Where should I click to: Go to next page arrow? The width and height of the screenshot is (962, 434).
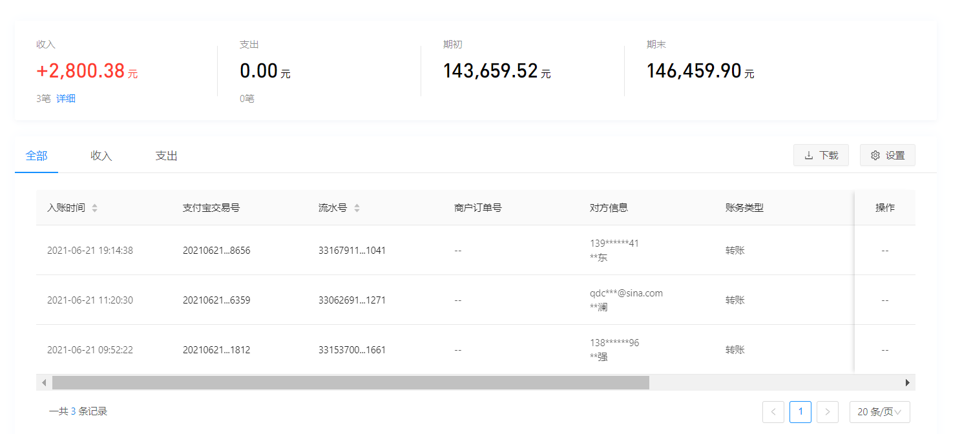click(827, 412)
